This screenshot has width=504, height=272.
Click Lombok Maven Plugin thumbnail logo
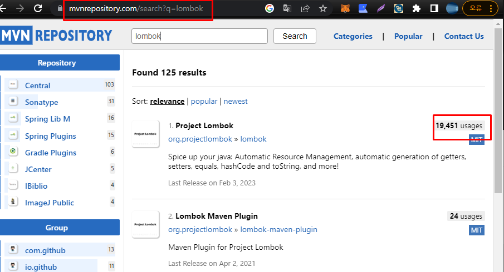pos(145,224)
